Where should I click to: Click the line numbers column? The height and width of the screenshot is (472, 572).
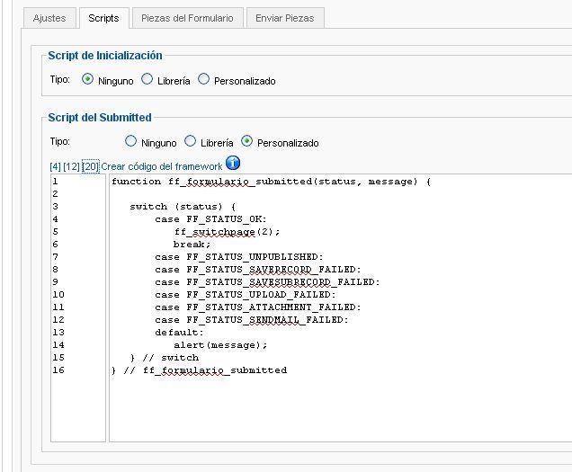click(78, 307)
